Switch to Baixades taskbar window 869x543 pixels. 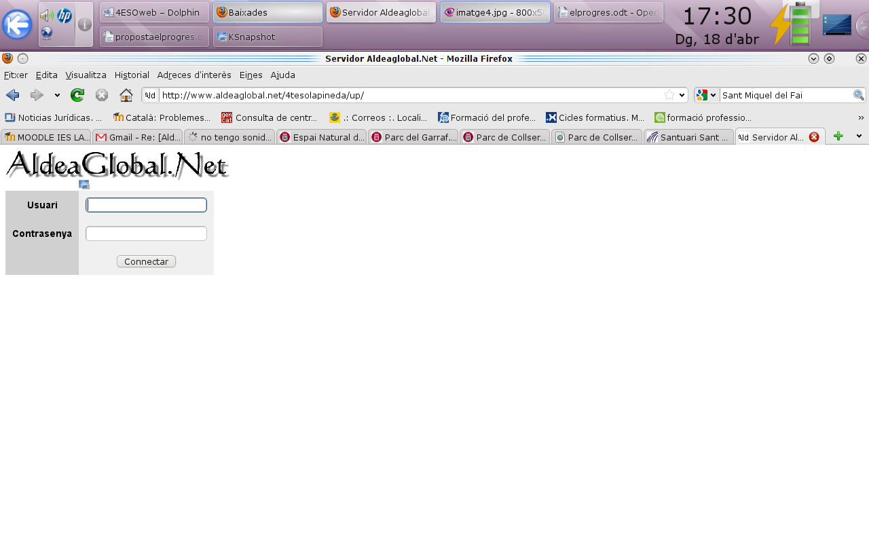(267, 12)
